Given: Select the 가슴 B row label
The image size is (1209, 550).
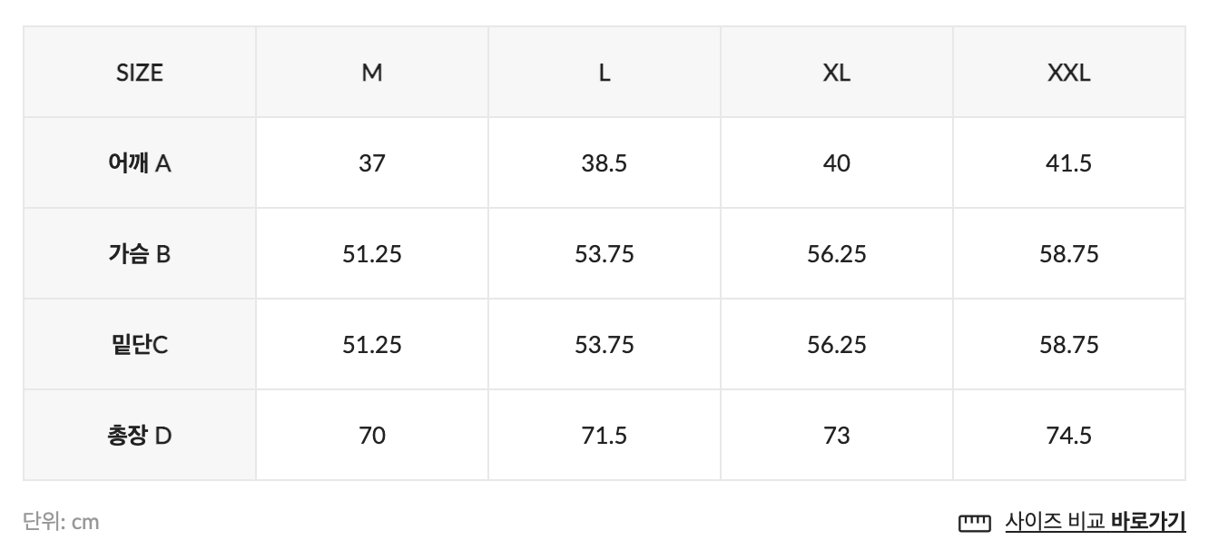Looking at the screenshot, I should tap(140, 254).
